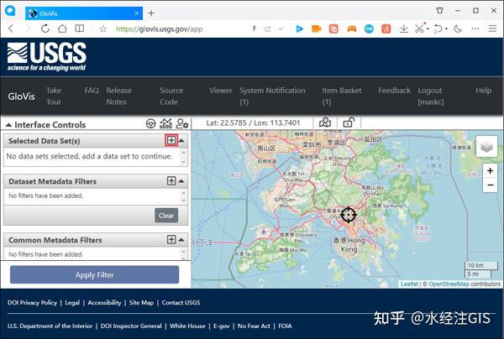This screenshot has width=504, height=339.
Task: Close the GloVis tab
Action: click(136, 13)
